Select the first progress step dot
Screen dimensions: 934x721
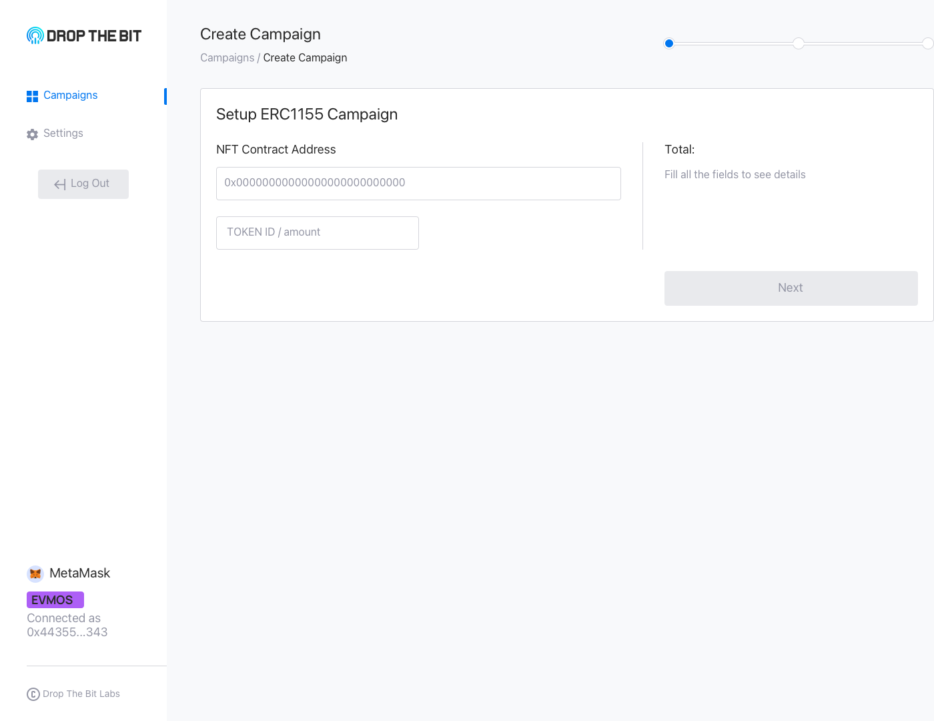(669, 43)
